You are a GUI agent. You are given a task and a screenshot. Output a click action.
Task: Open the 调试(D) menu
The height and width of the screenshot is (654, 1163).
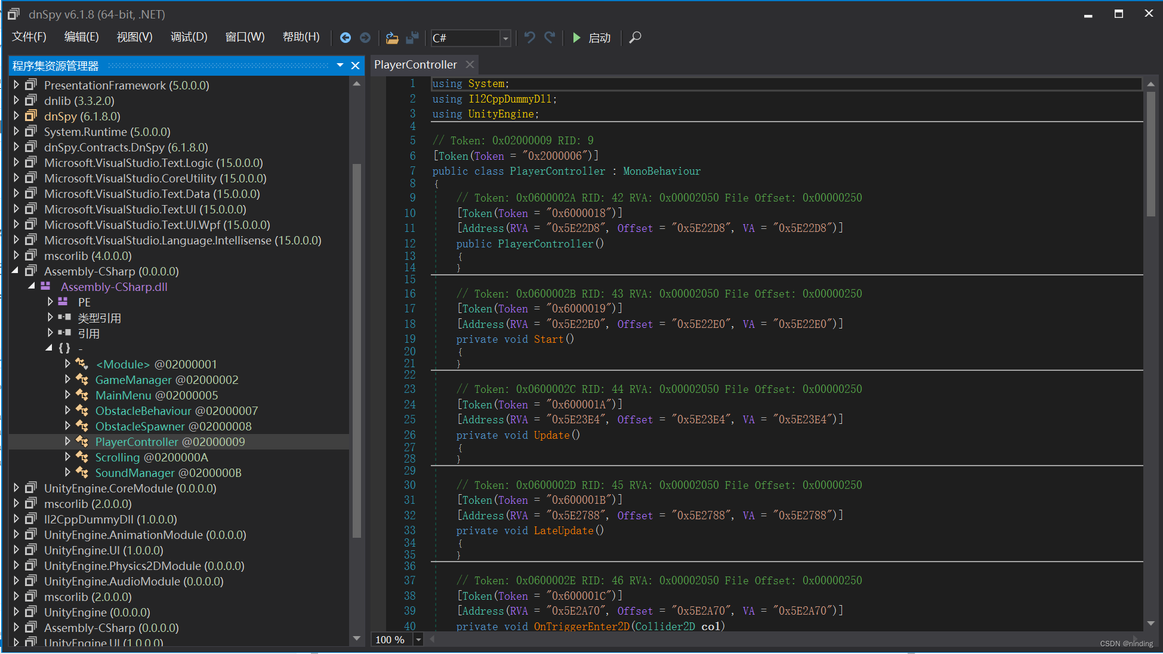pos(189,37)
